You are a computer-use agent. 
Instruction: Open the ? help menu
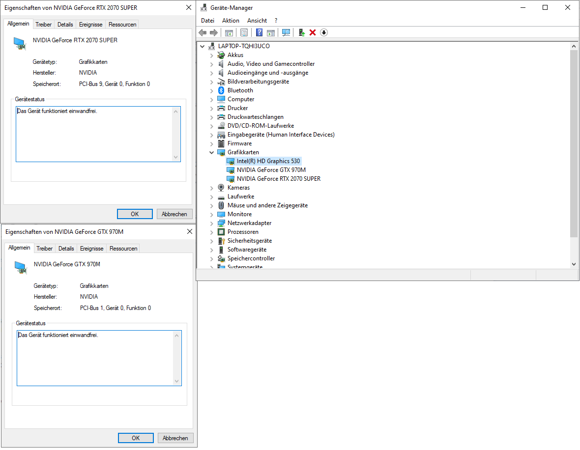(x=276, y=21)
